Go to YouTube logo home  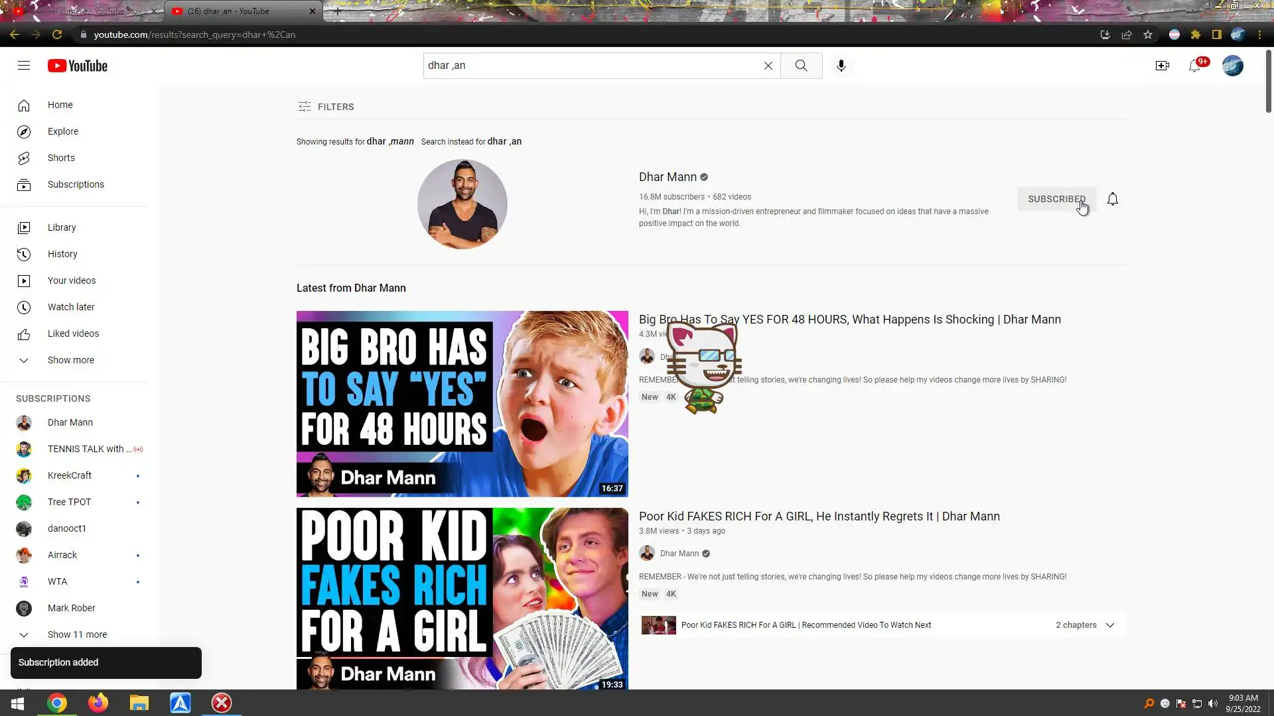coord(78,66)
